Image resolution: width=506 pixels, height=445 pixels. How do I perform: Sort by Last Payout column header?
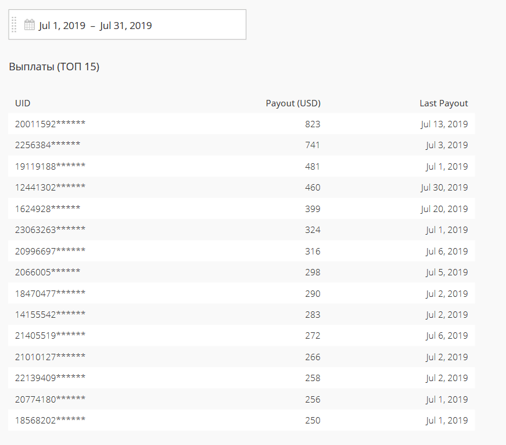pyautogui.click(x=444, y=103)
